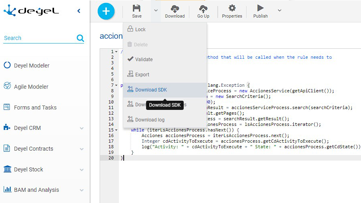
Task: Click the Deyel Contracts label in sidebar
Action: (x=34, y=149)
